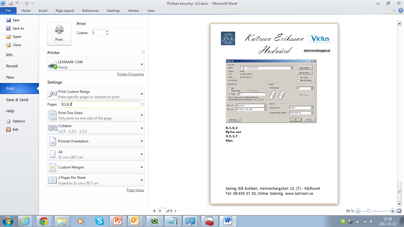Select the Info section
404x227 pixels.
(x=9, y=55)
